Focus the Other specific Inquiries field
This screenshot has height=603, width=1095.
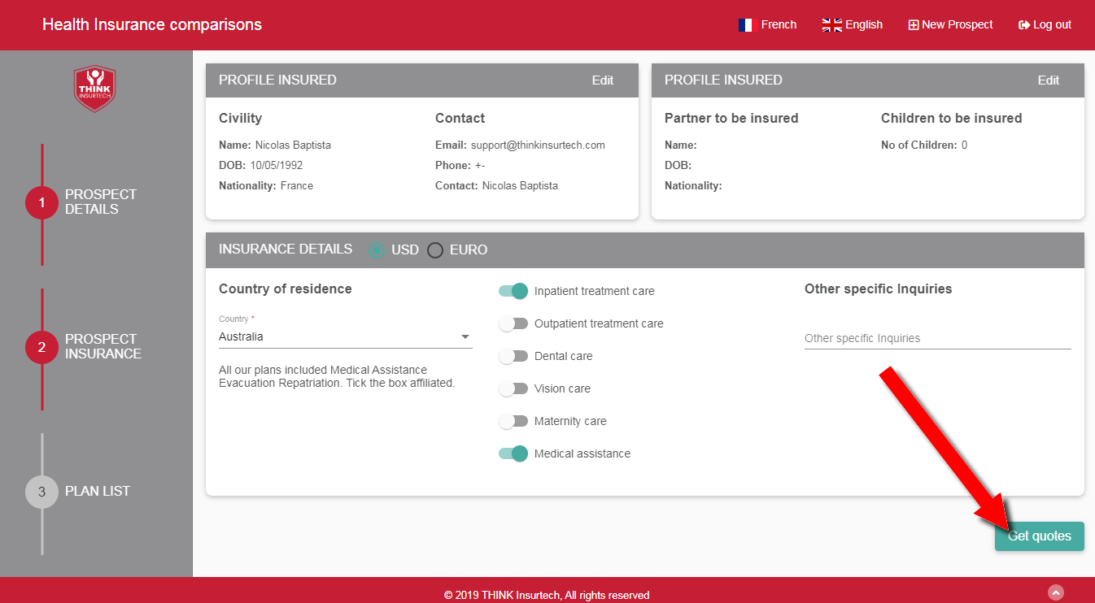coord(937,338)
